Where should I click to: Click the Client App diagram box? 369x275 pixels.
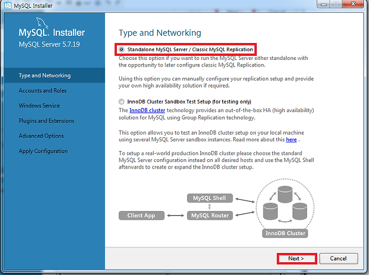point(141,216)
